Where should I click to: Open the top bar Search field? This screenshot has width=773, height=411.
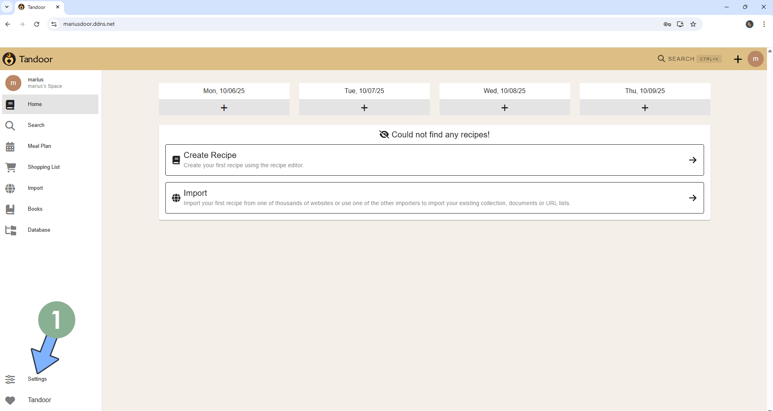689,59
